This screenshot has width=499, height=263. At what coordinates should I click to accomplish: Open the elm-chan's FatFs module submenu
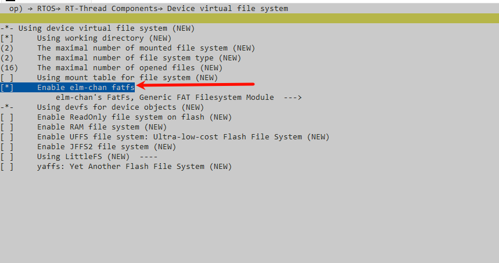178,98
